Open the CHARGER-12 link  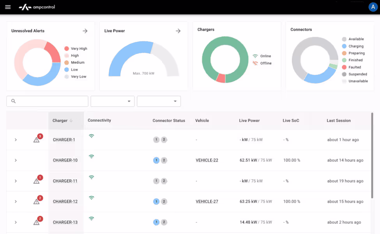click(65, 202)
